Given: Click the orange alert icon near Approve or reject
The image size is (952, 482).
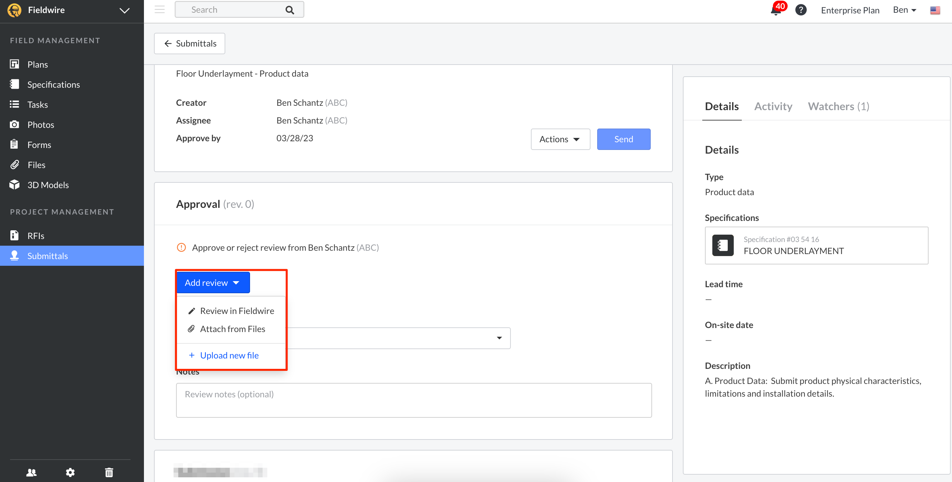Looking at the screenshot, I should [x=181, y=247].
